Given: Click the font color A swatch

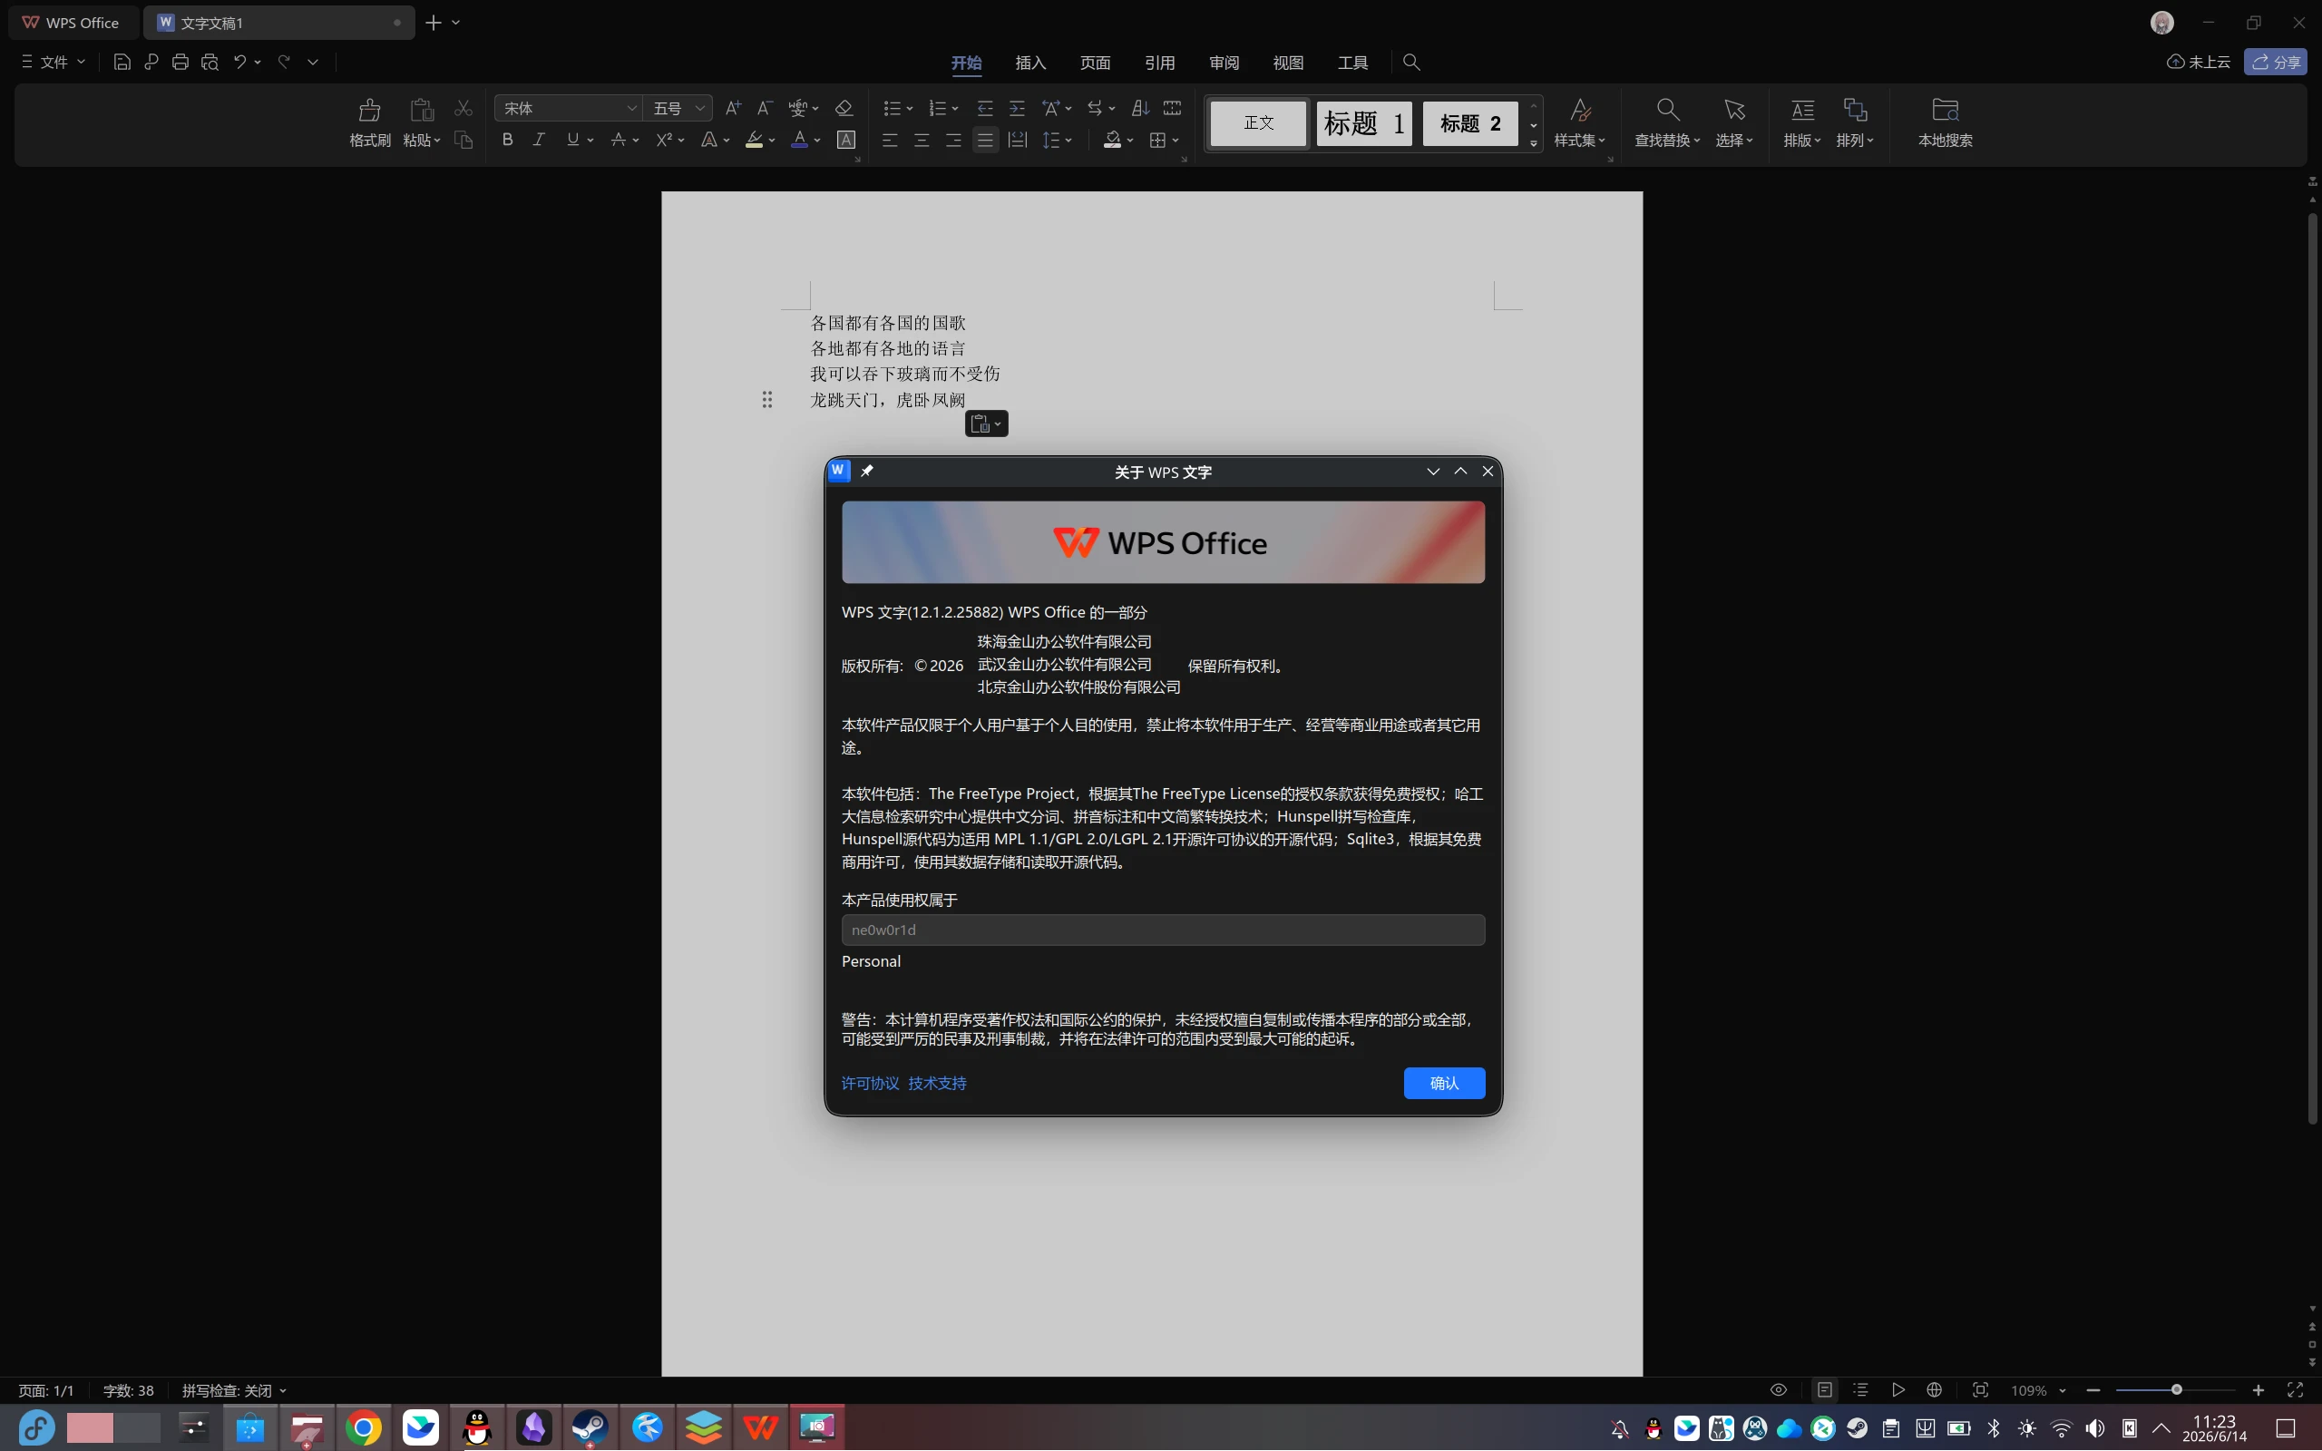Looking at the screenshot, I should pyautogui.click(x=799, y=140).
